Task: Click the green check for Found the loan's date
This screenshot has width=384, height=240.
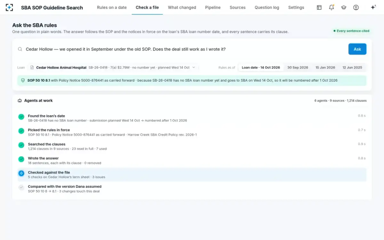Action: (x=21, y=117)
